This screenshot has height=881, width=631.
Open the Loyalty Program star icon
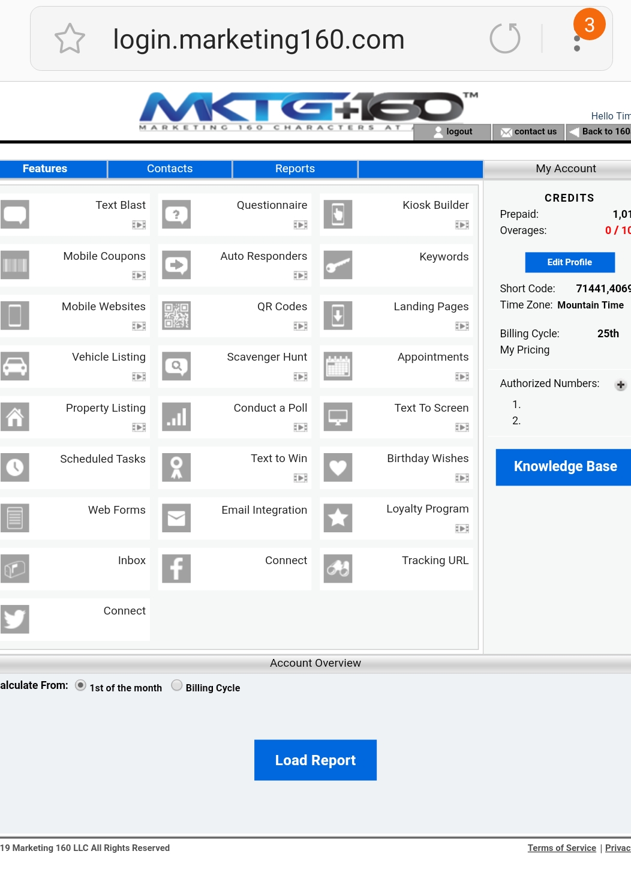click(x=338, y=518)
